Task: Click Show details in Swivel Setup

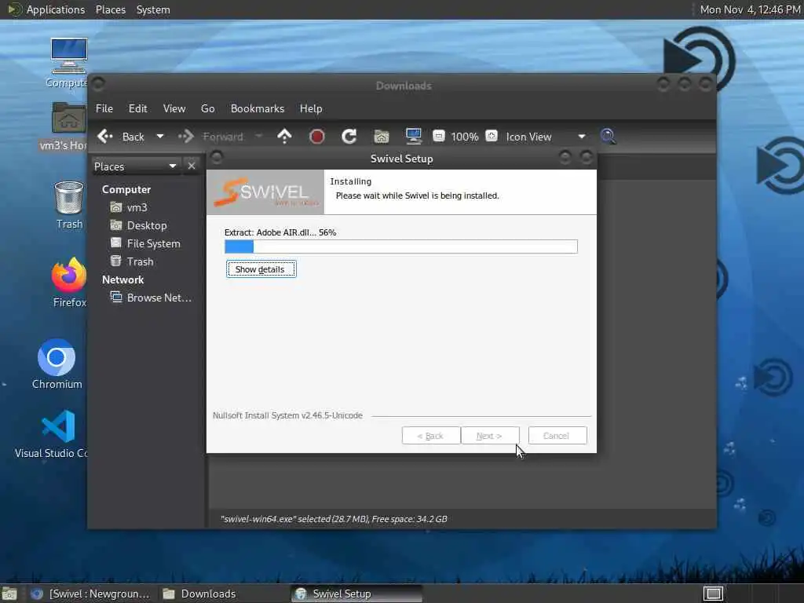Action: 261,269
